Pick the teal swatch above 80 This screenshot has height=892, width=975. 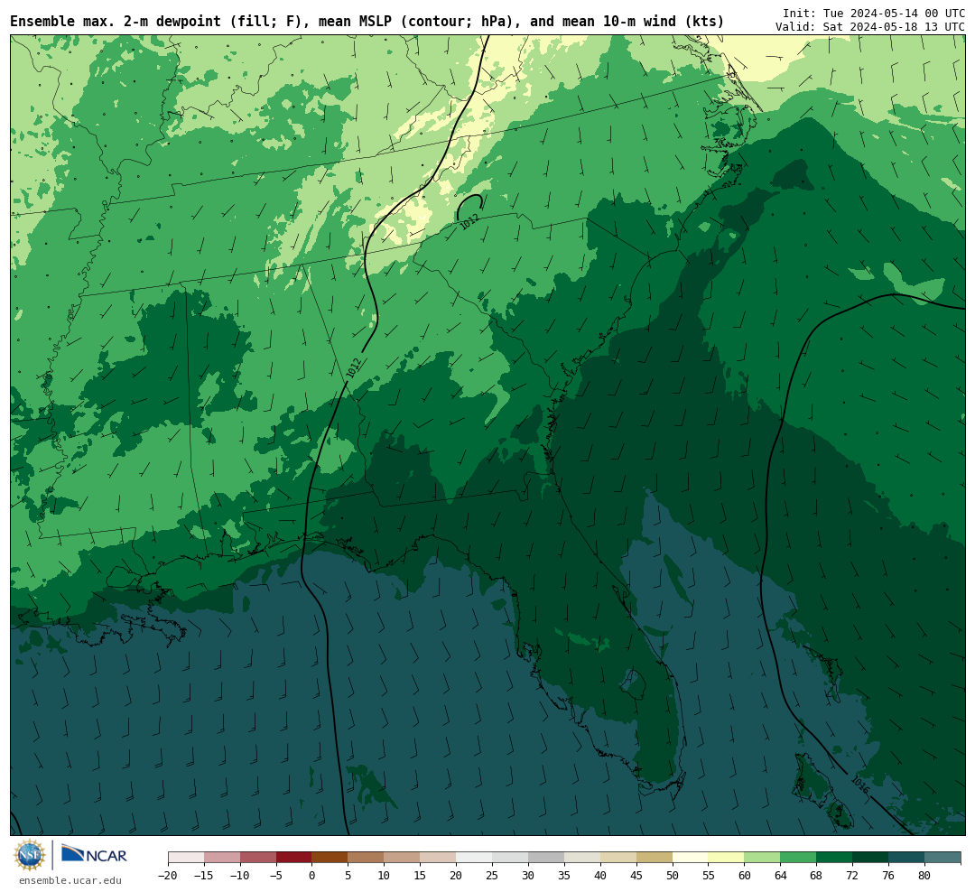click(x=943, y=858)
